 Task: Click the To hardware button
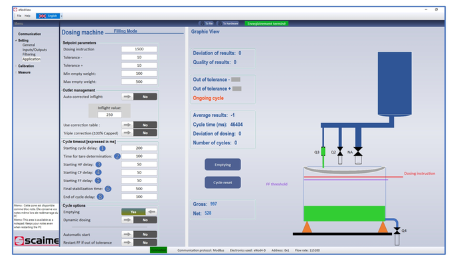tap(228, 23)
